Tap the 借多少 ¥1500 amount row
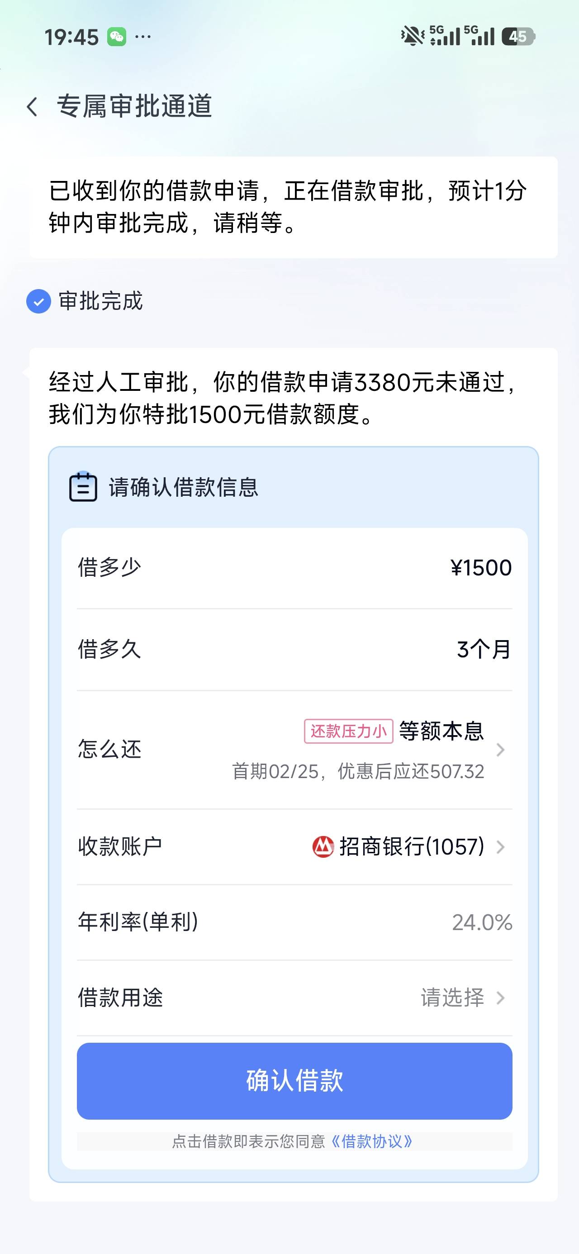 tap(294, 568)
